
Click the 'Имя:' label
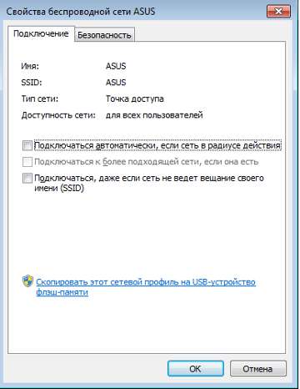30,66
